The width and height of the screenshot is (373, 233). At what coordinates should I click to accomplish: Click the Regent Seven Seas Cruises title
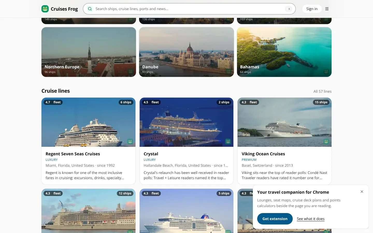point(73,154)
